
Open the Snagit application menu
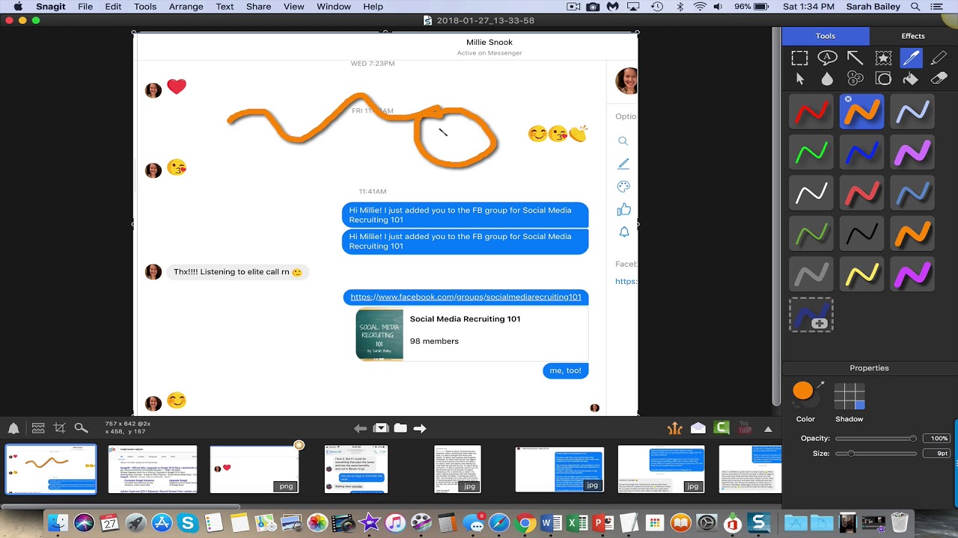pos(51,7)
